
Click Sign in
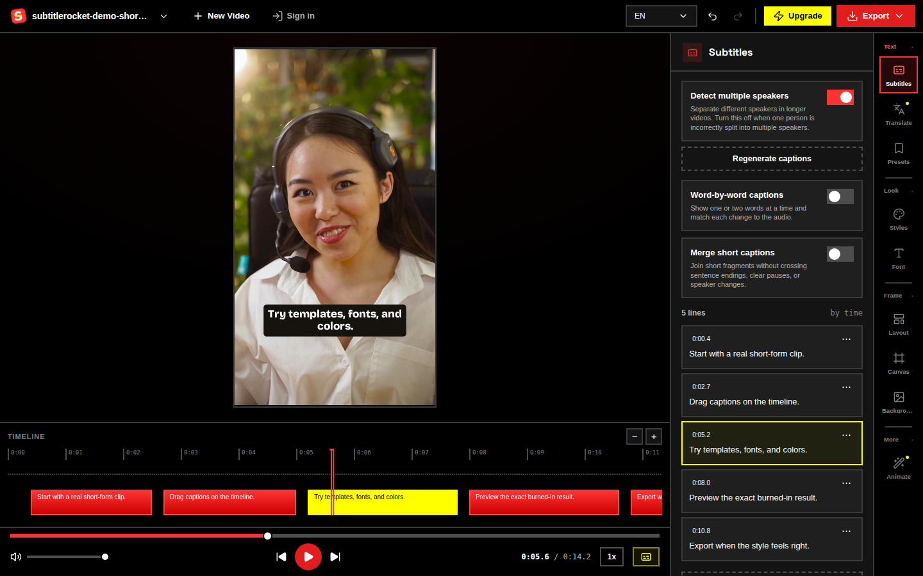point(294,16)
